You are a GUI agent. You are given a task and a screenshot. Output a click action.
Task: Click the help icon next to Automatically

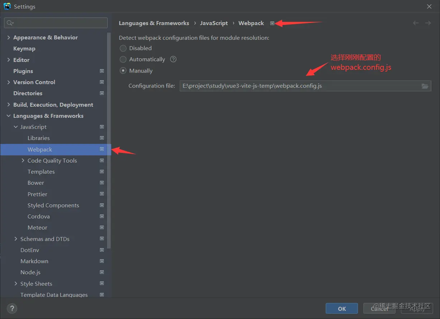(173, 59)
